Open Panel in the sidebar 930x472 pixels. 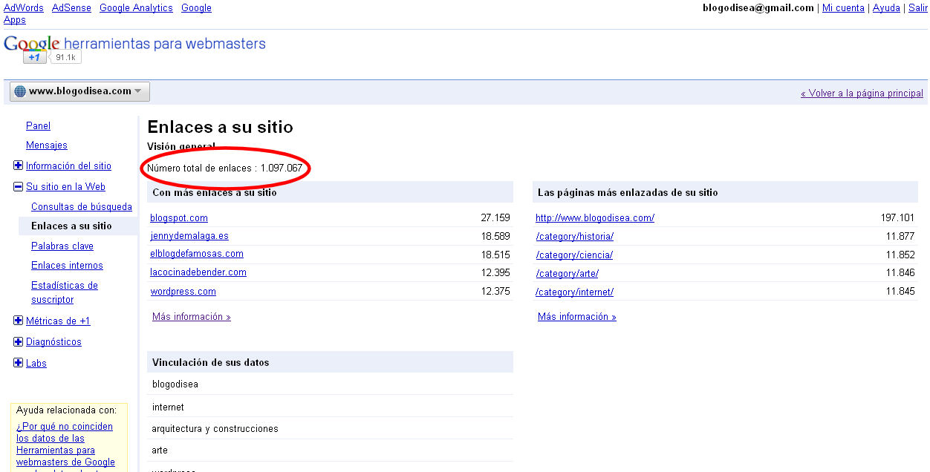coord(38,126)
